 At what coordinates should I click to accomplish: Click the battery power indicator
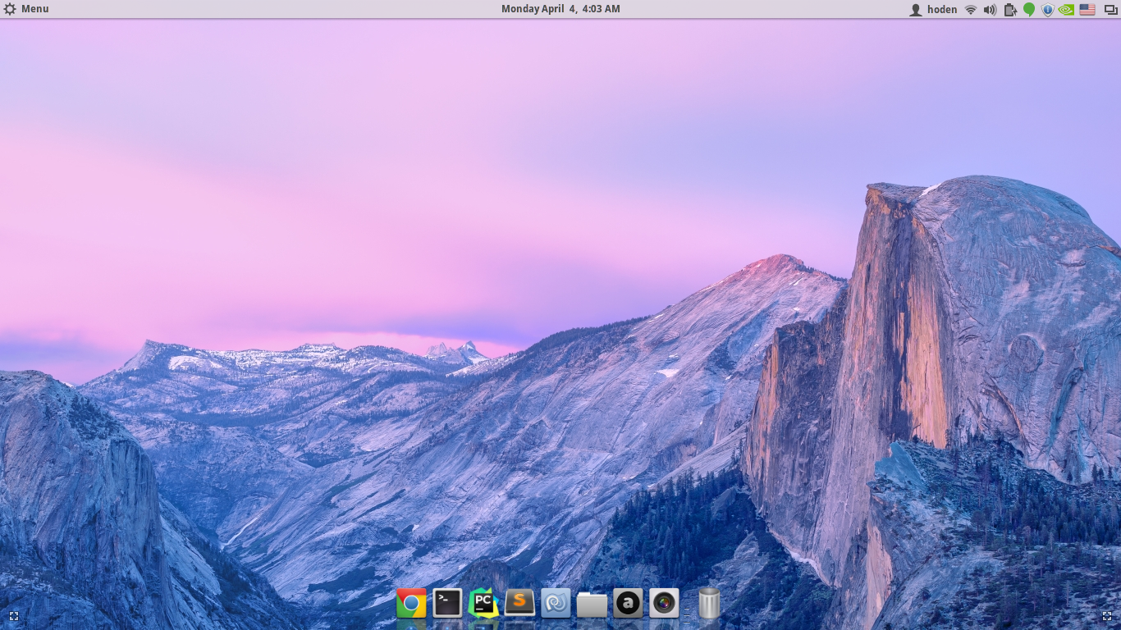click(x=1010, y=10)
